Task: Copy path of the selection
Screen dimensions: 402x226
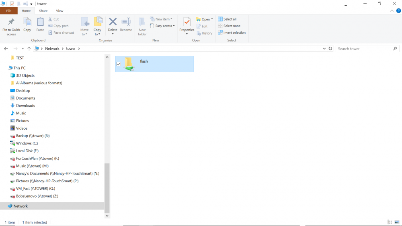Action: click(x=58, y=26)
